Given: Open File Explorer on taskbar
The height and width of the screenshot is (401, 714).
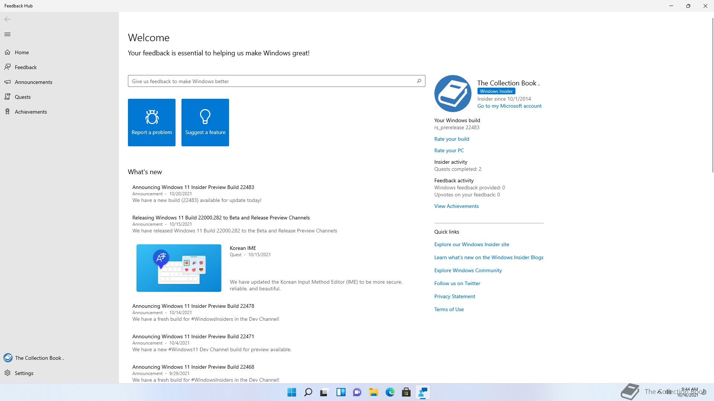Looking at the screenshot, I should coord(374,392).
